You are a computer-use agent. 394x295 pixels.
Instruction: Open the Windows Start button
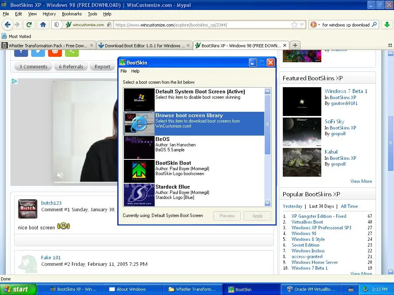[x=18, y=289]
